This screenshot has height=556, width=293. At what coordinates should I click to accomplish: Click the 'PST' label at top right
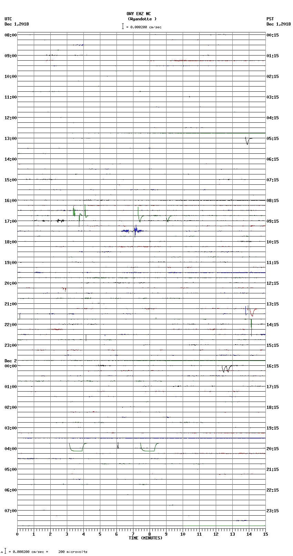270,19
